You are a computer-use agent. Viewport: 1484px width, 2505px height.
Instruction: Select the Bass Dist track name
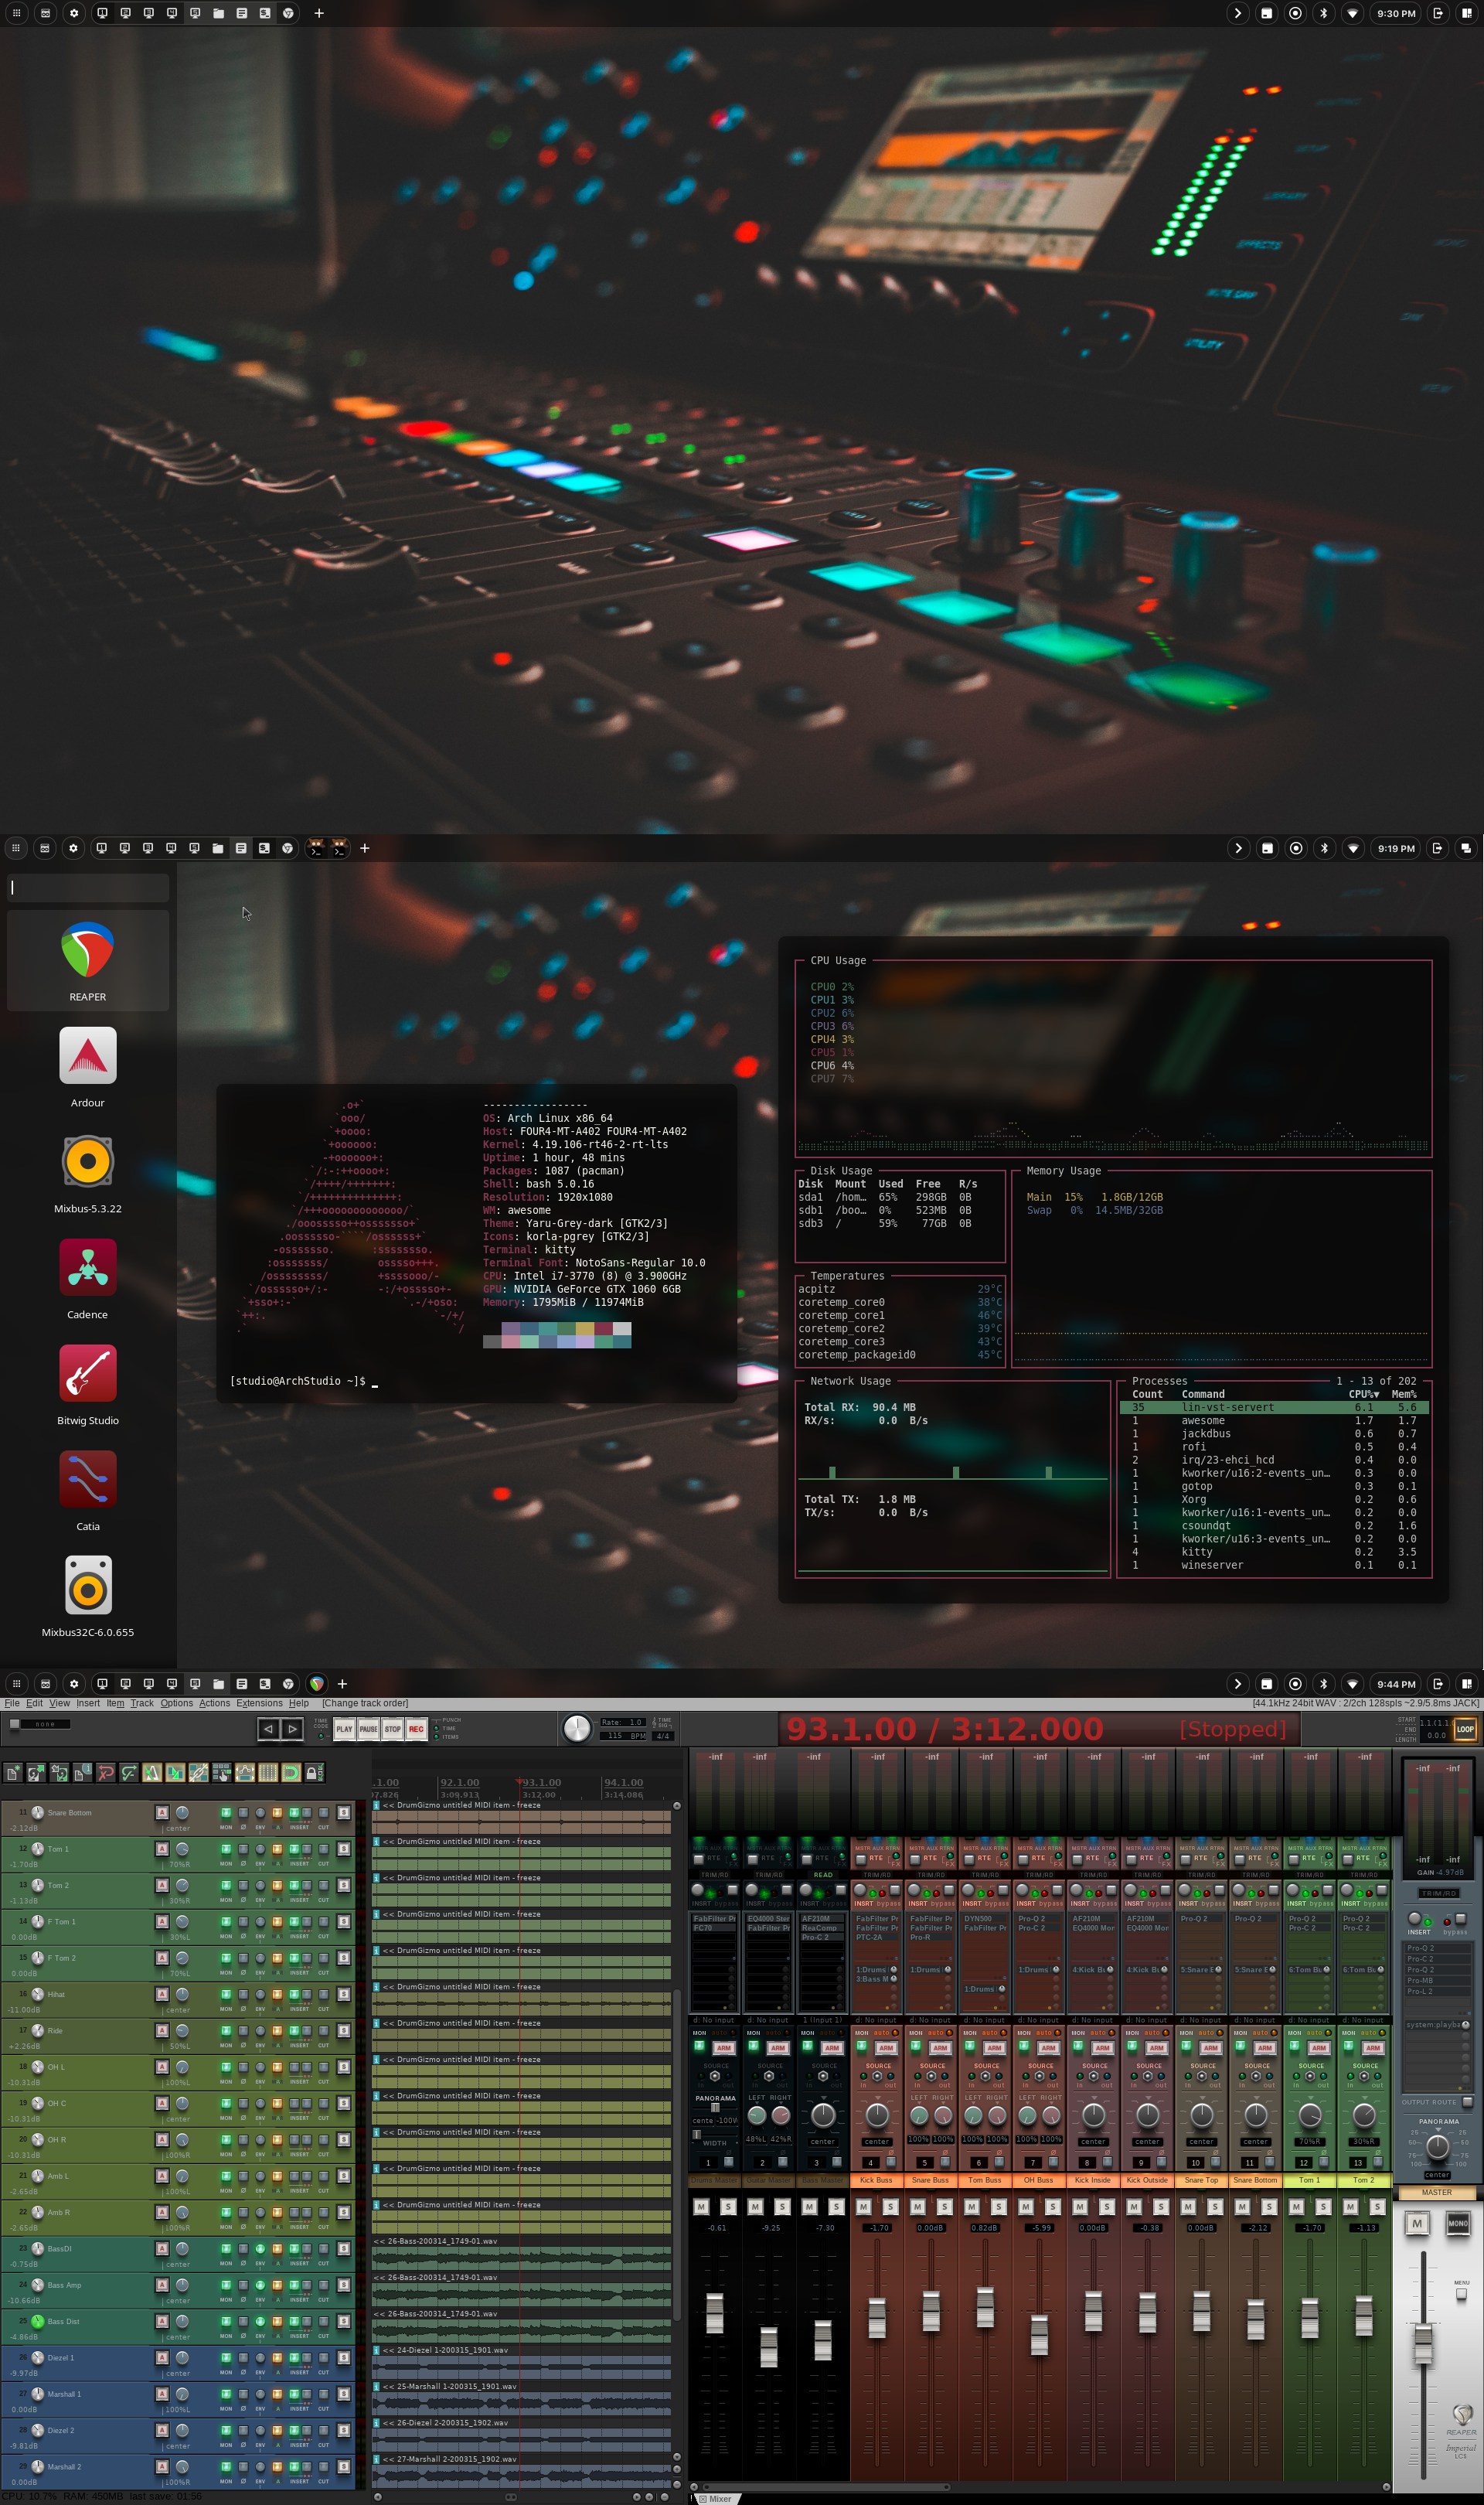coord(64,2321)
